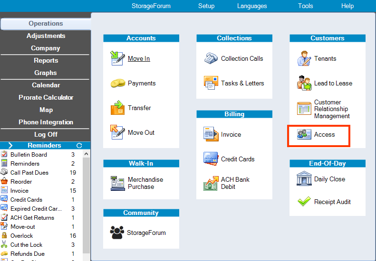Image resolution: width=376 pixels, height=261 pixels.
Task: Click the Call Past Dues count 19
Action: pyautogui.click(x=73, y=172)
